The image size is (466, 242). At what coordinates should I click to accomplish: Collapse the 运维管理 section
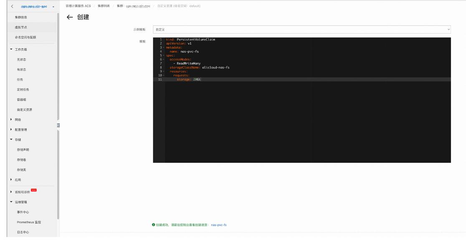tap(11, 202)
